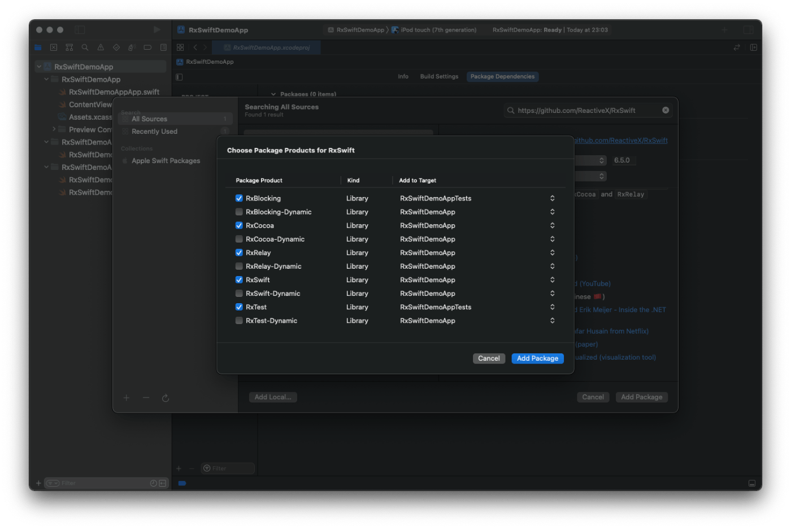The image size is (791, 529).
Task: Refresh the package collections
Action: click(x=166, y=399)
